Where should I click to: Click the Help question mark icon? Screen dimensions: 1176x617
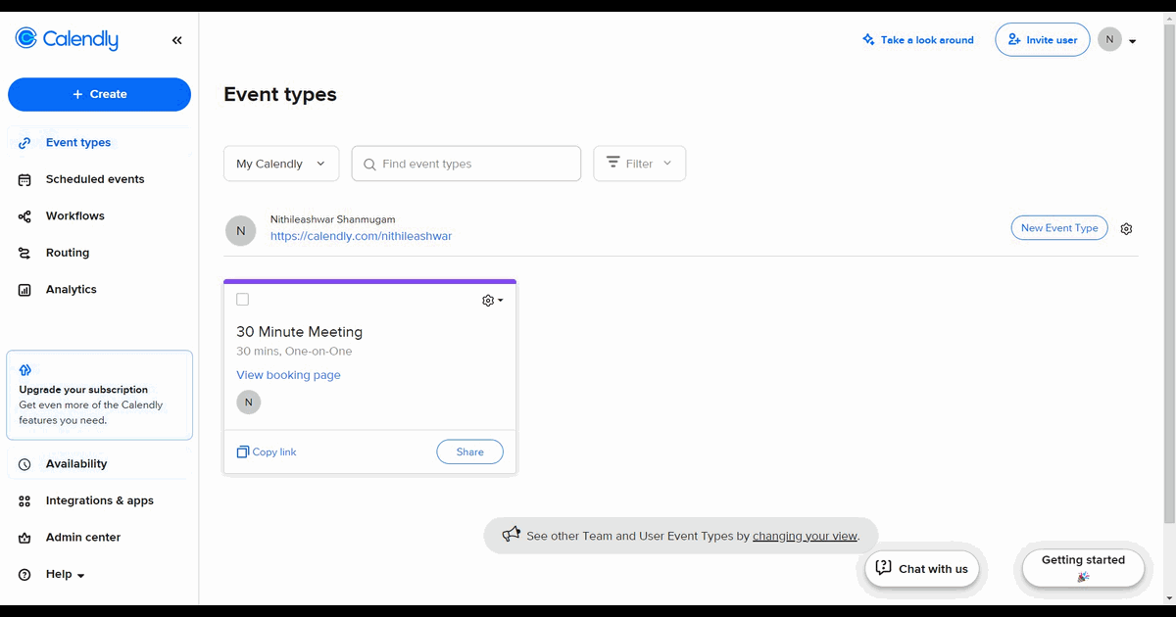[x=24, y=575]
